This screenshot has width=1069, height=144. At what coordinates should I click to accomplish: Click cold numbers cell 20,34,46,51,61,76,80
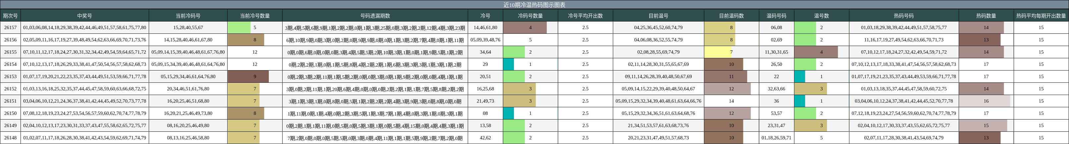click(x=188, y=89)
